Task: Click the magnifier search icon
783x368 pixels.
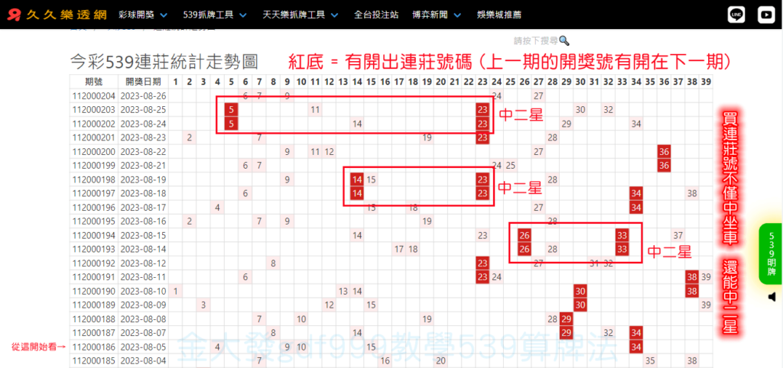Action: [x=564, y=40]
